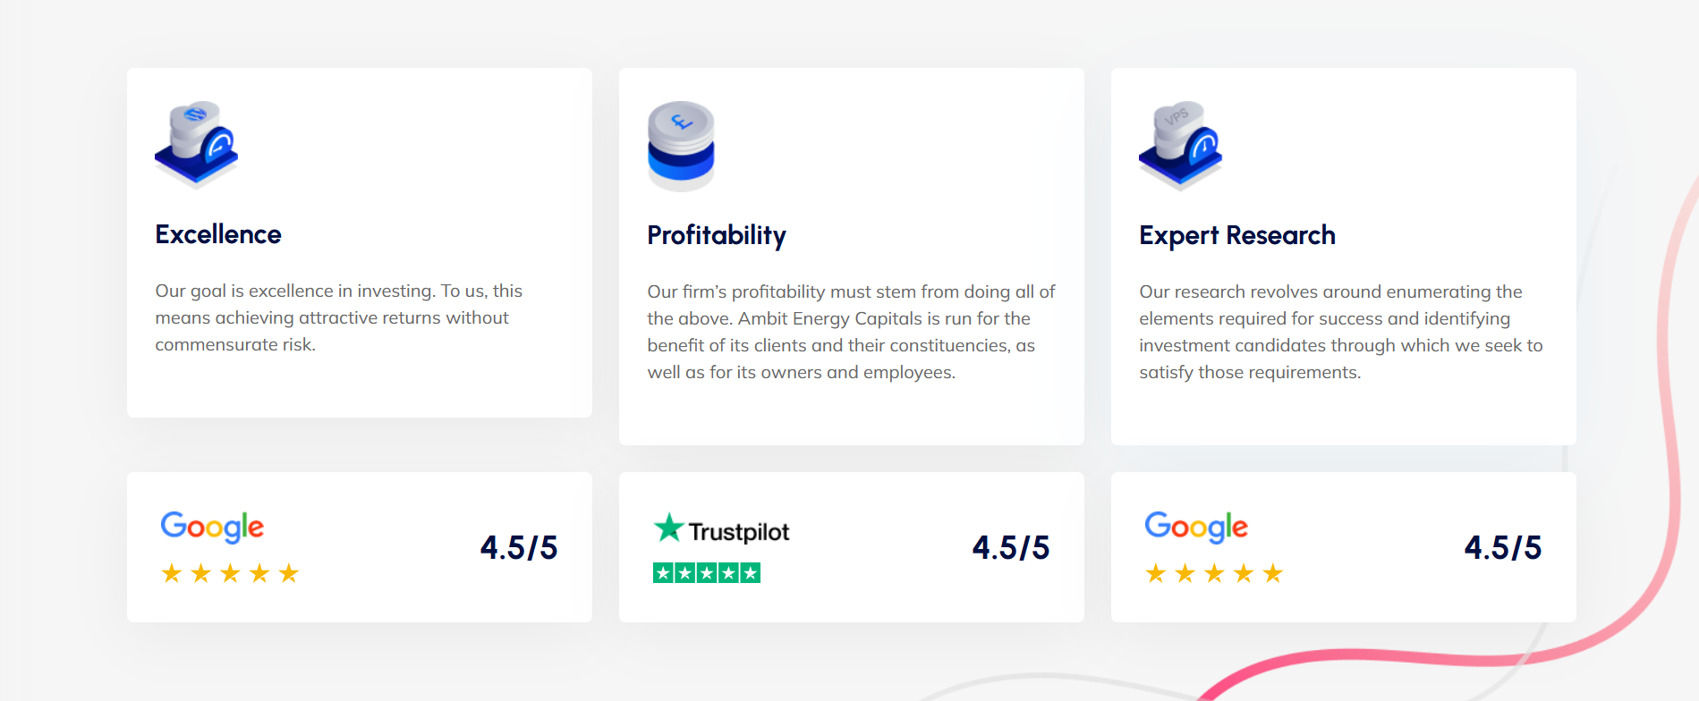Click the Excellence speedometer server icon
Image resolution: width=1699 pixels, height=701 pixels.
197,144
